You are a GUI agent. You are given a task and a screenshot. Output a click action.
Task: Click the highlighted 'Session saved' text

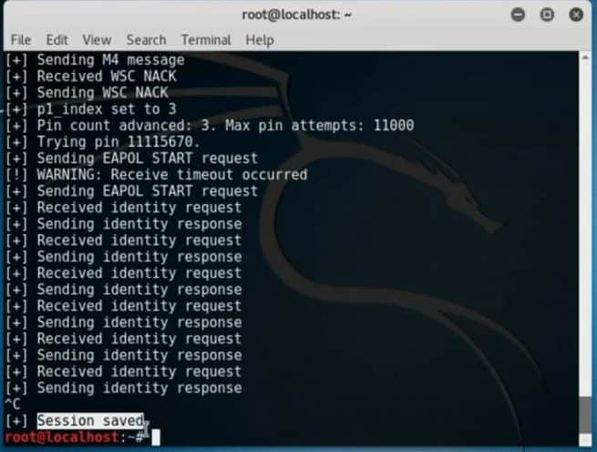[x=90, y=421]
